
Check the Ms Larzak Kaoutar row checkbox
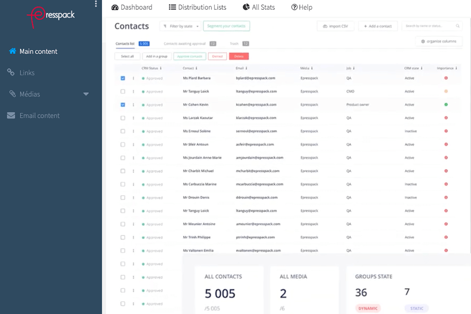[x=123, y=118]
